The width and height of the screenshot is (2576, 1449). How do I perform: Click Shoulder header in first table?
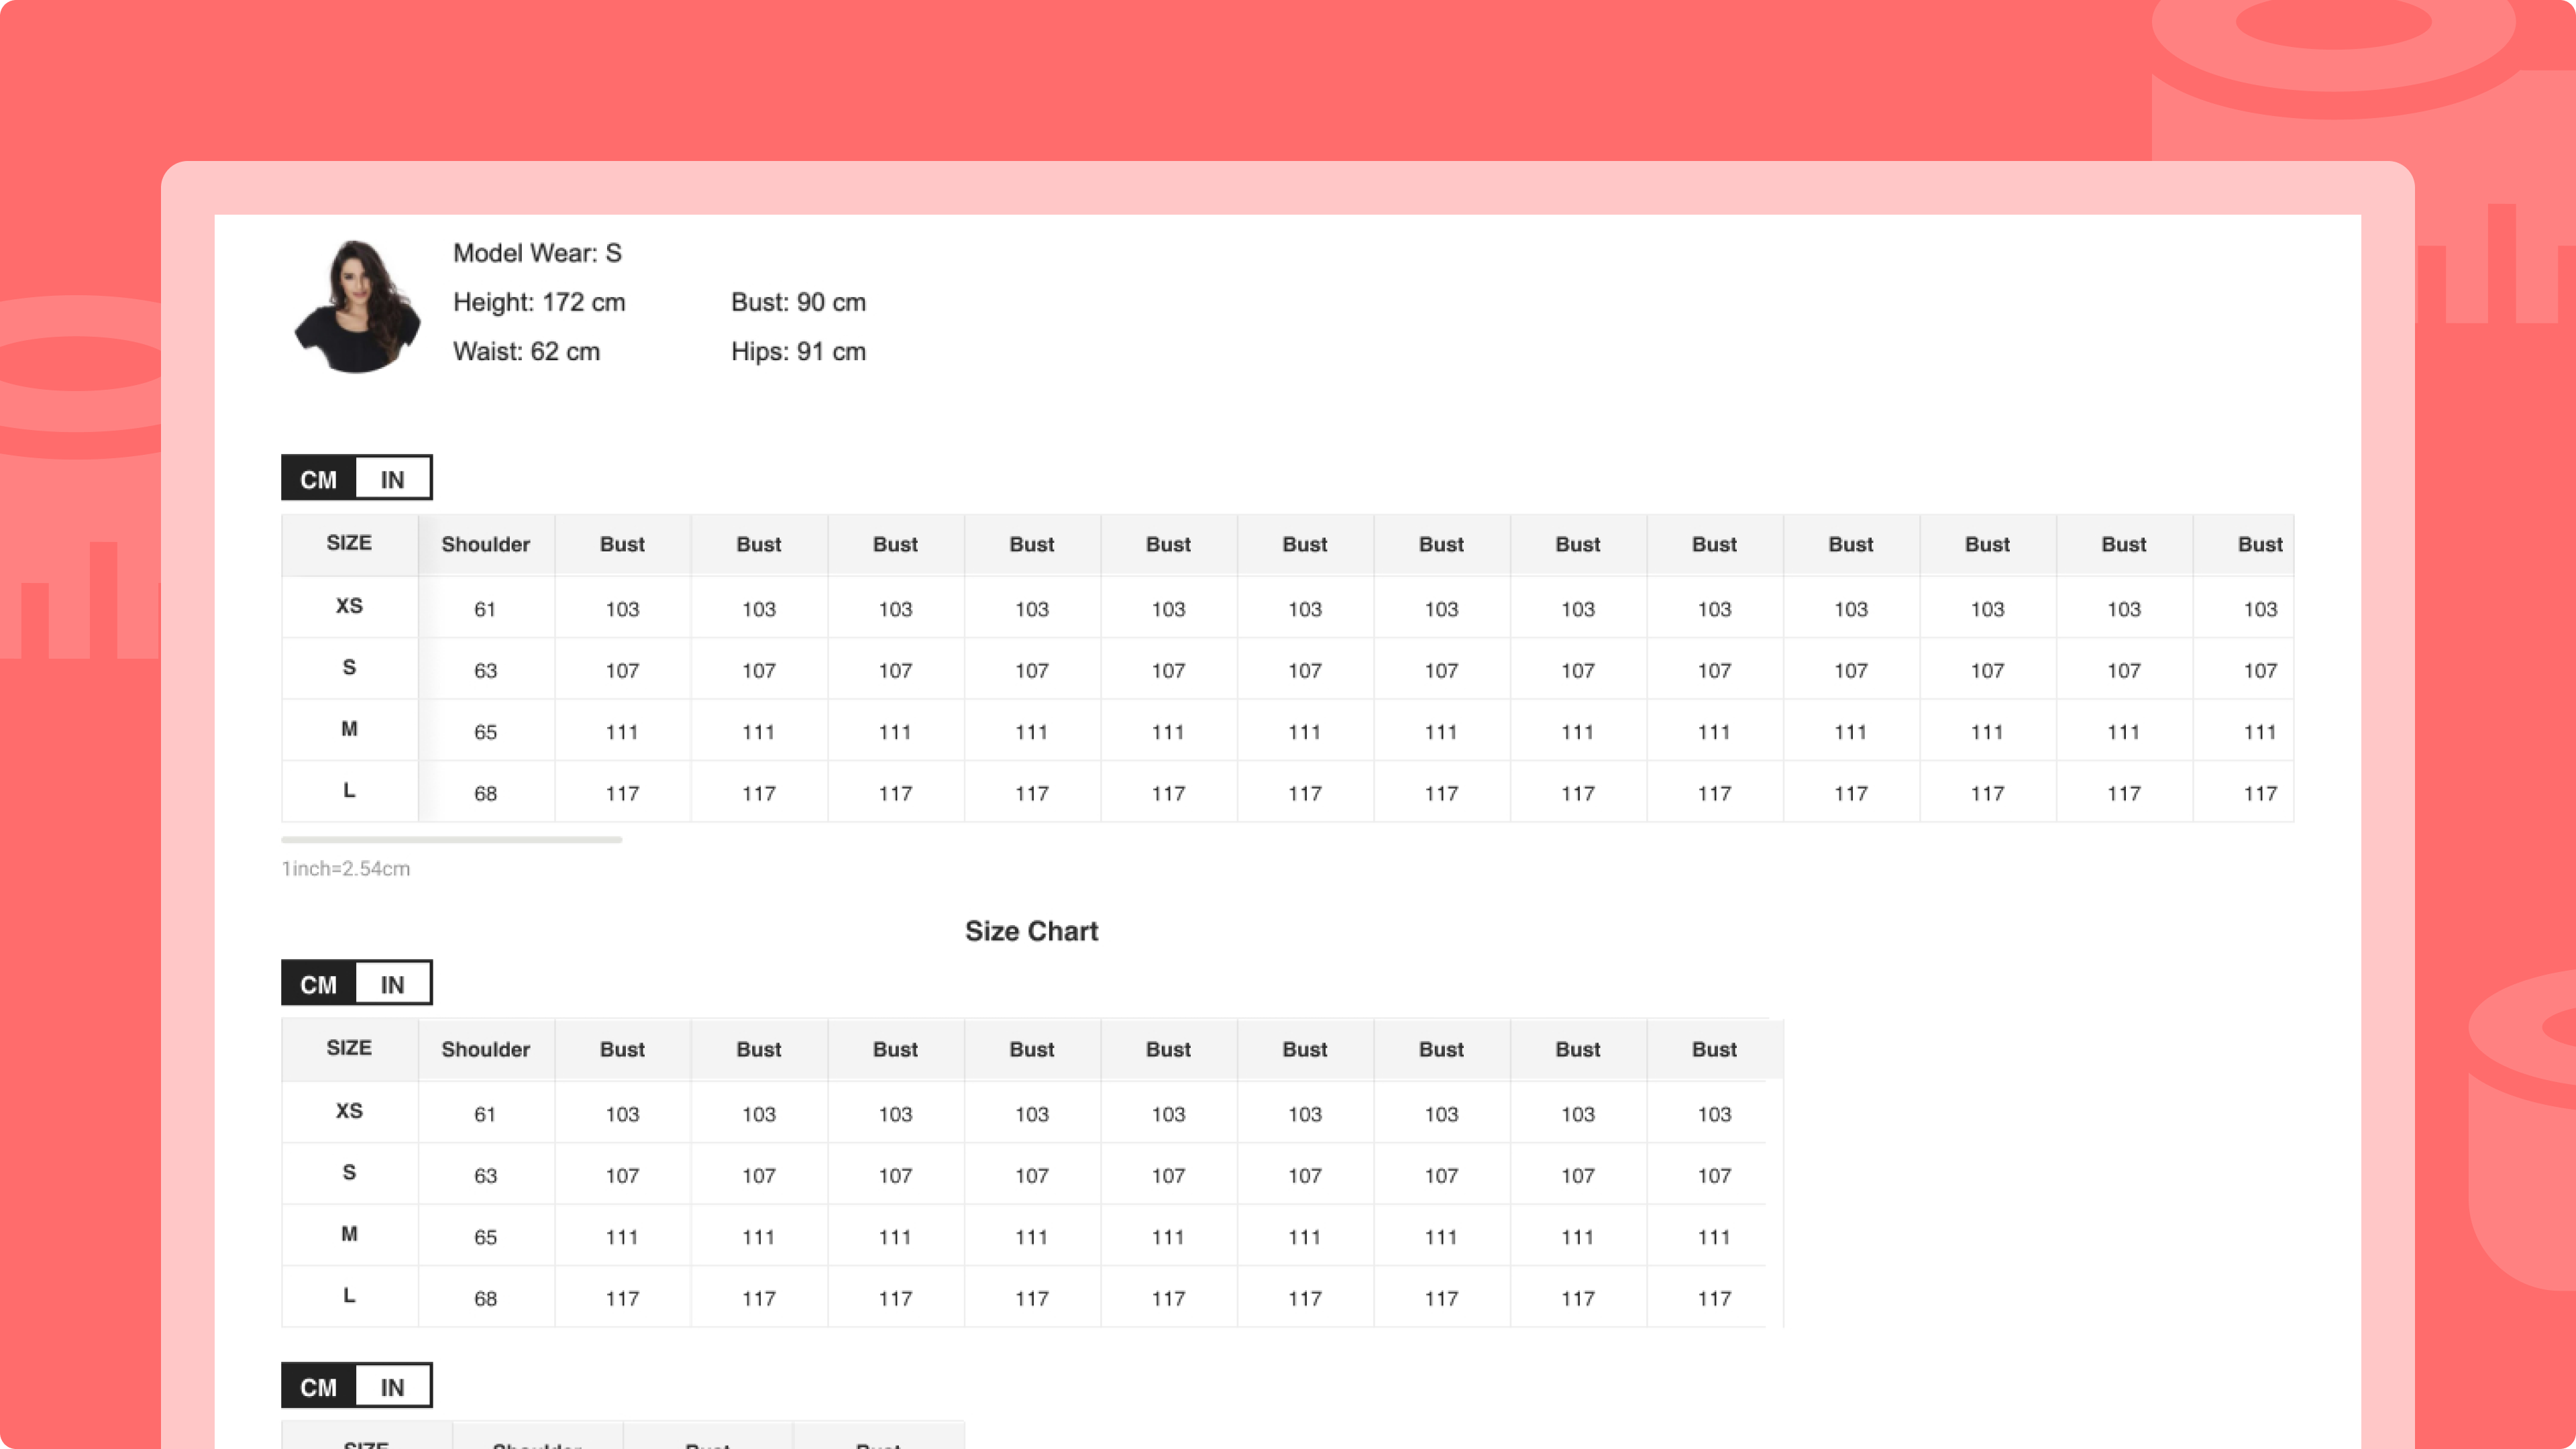(486, 544)
